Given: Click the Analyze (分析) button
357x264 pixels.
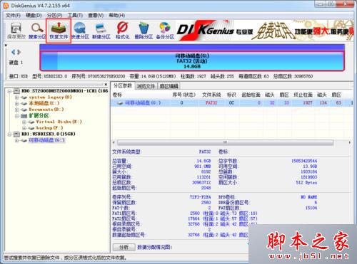Looking at the screenshot, I should pyautogui.click(x=124, y=247).
